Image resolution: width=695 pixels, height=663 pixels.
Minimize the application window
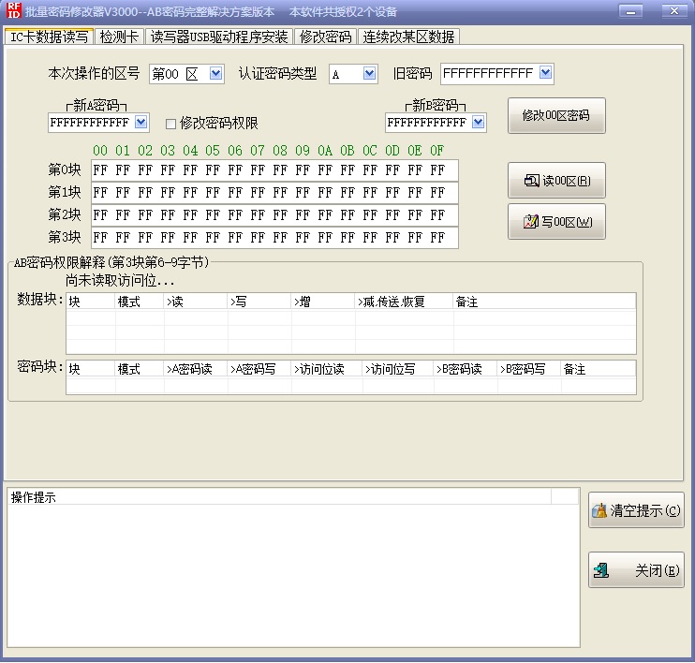tap(630, 11)
